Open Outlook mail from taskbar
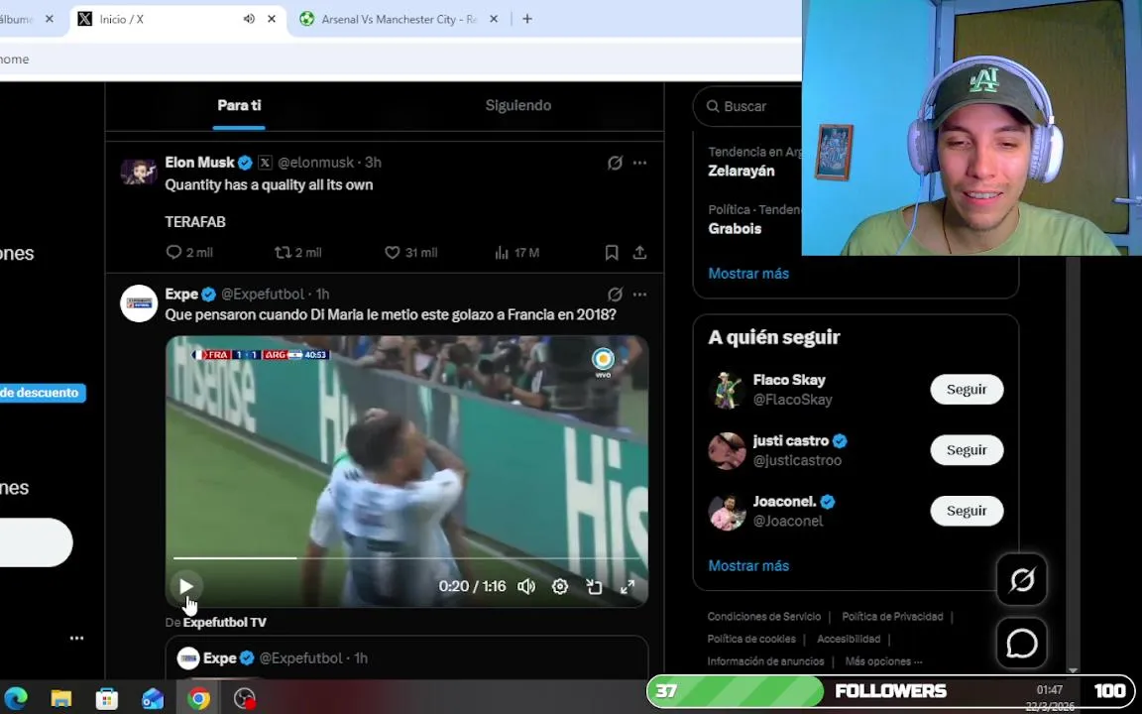Viewport: 1142px width, 714px height. [153, 699]
